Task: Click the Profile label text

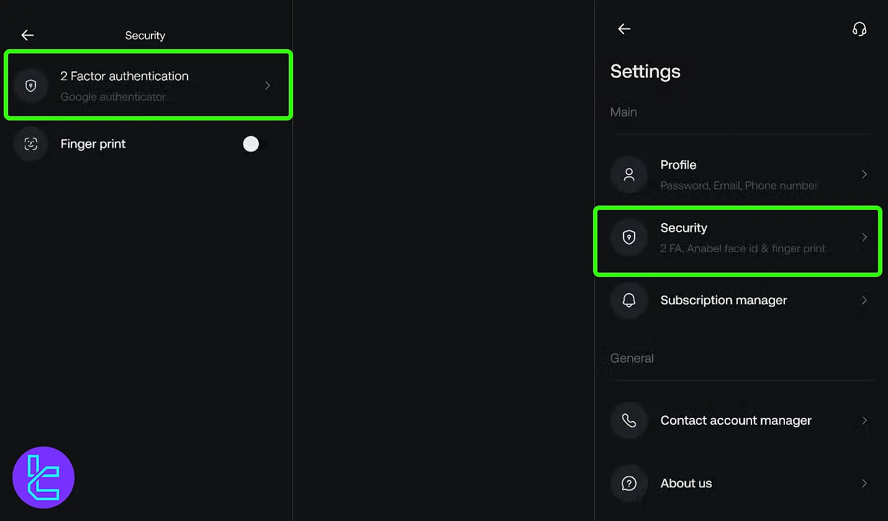Action: [x=678, y=165]
